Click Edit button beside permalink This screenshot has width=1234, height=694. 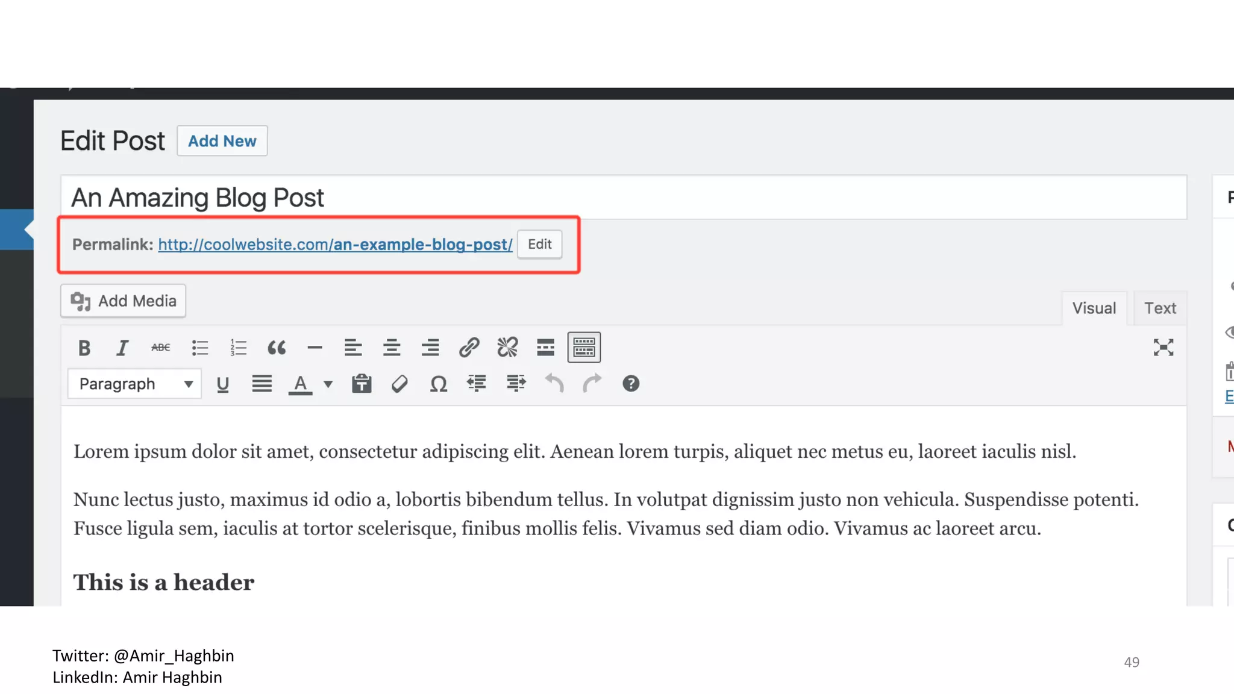[x=539, y=245]
